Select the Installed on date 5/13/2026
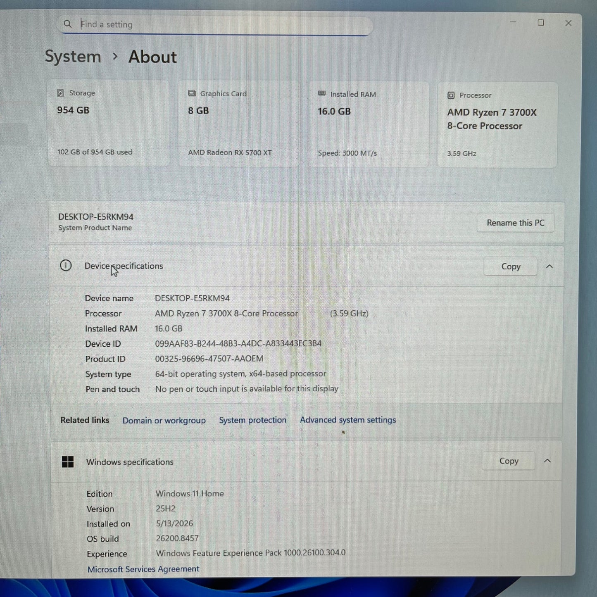The height and width of the screenshot is (597, 597). point(174,523)
